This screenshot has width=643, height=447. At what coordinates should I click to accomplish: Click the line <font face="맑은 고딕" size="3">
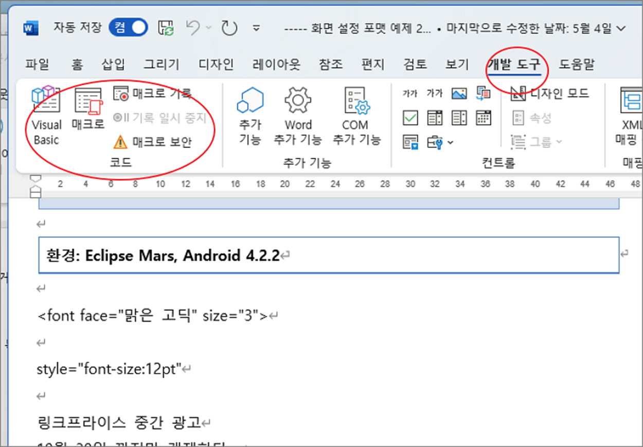(153, 315)
